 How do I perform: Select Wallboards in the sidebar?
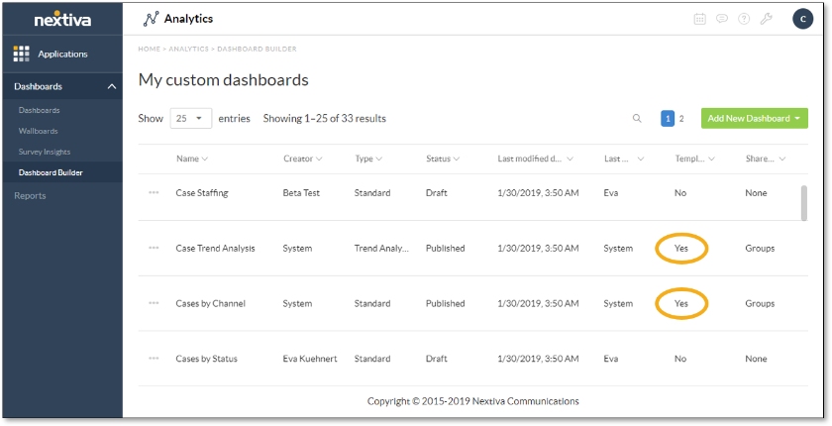39,131
